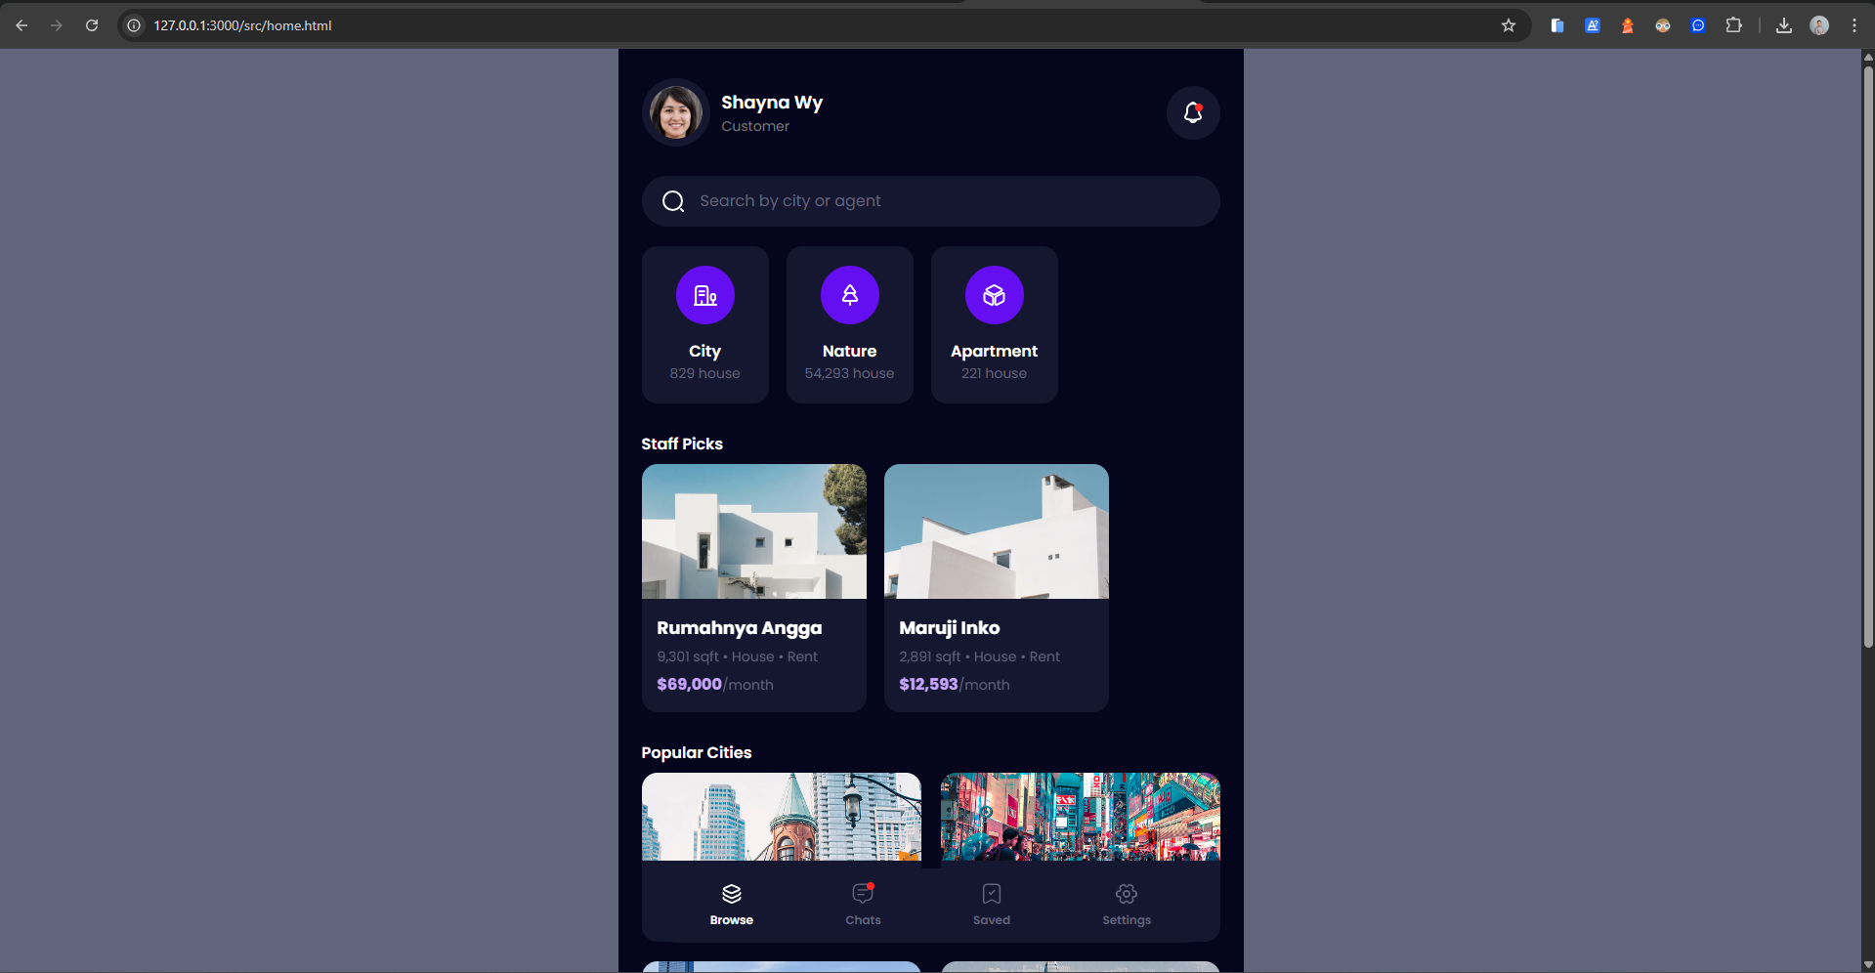The height and width of the screenshot is (973, 1875).
Task: Reload the current page
Action: (92, 25)
